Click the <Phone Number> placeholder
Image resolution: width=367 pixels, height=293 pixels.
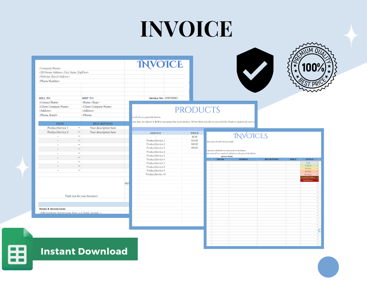(49, 81)
